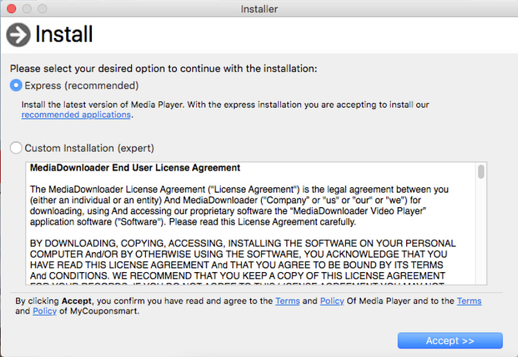Click the Accept >> button
518x357 pixels.
point(450,340)
